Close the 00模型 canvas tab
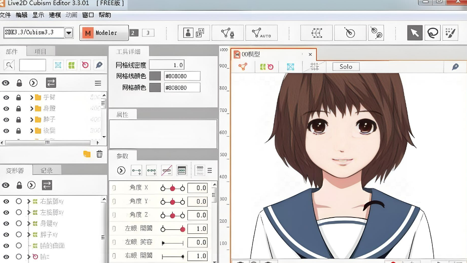Viewport: 467px width, 263px height. pyautogui.click(x=310, y=54)
